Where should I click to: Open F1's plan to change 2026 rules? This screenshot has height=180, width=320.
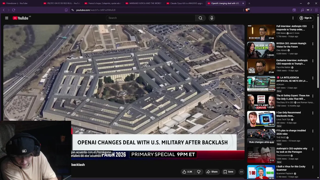click(291, 132)
